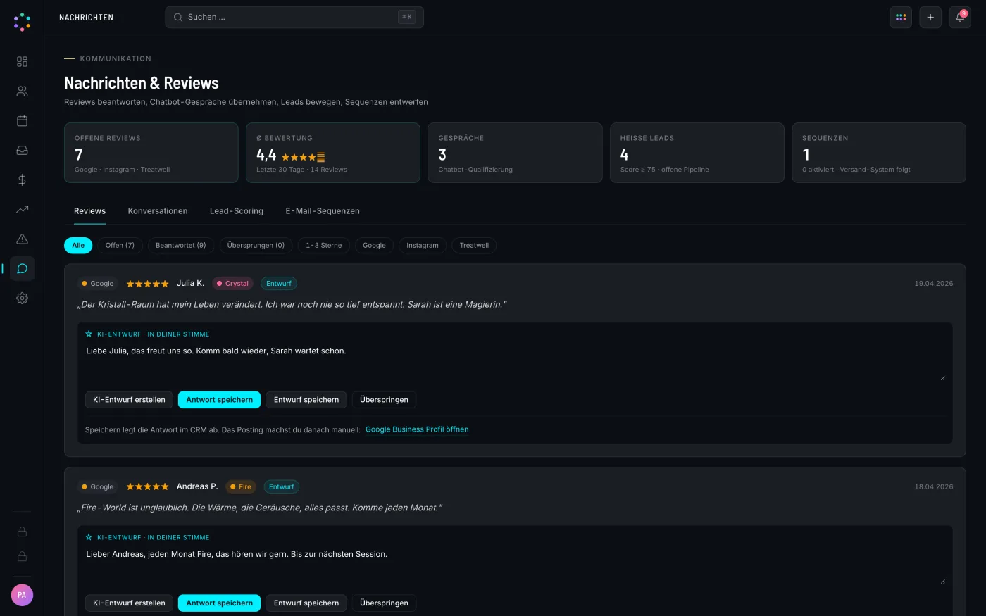
Task: Open the PA user avatar
Action: [x=22, y=595]
